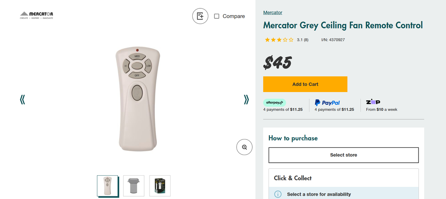This screenshot has width=446, height=199.
Task: Click the PayPal logo
Action: 327,102
